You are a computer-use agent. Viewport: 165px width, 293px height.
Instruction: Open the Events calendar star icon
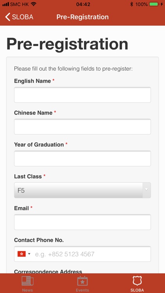point(82,281)
